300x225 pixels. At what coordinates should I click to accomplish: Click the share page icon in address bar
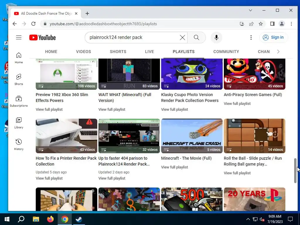click(251, 24)
